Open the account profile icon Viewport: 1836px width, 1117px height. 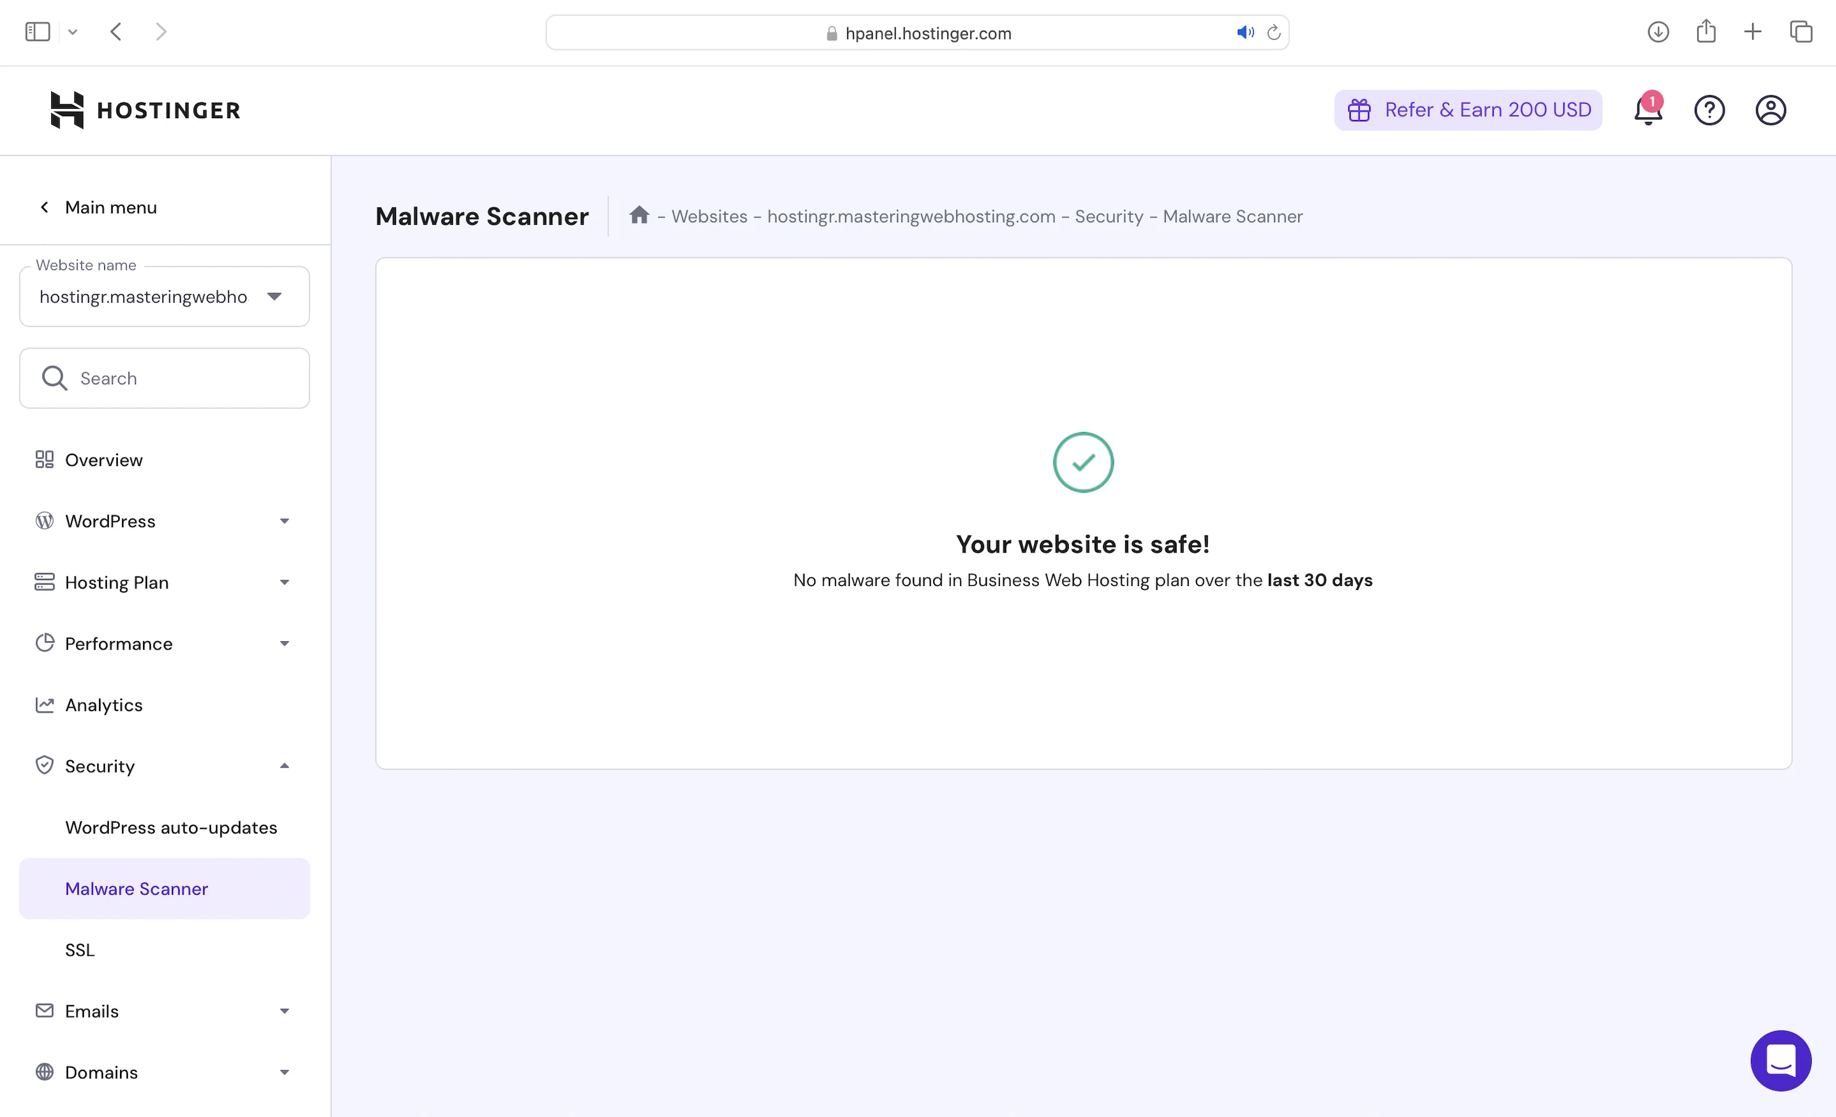(x=1770, y=110)
